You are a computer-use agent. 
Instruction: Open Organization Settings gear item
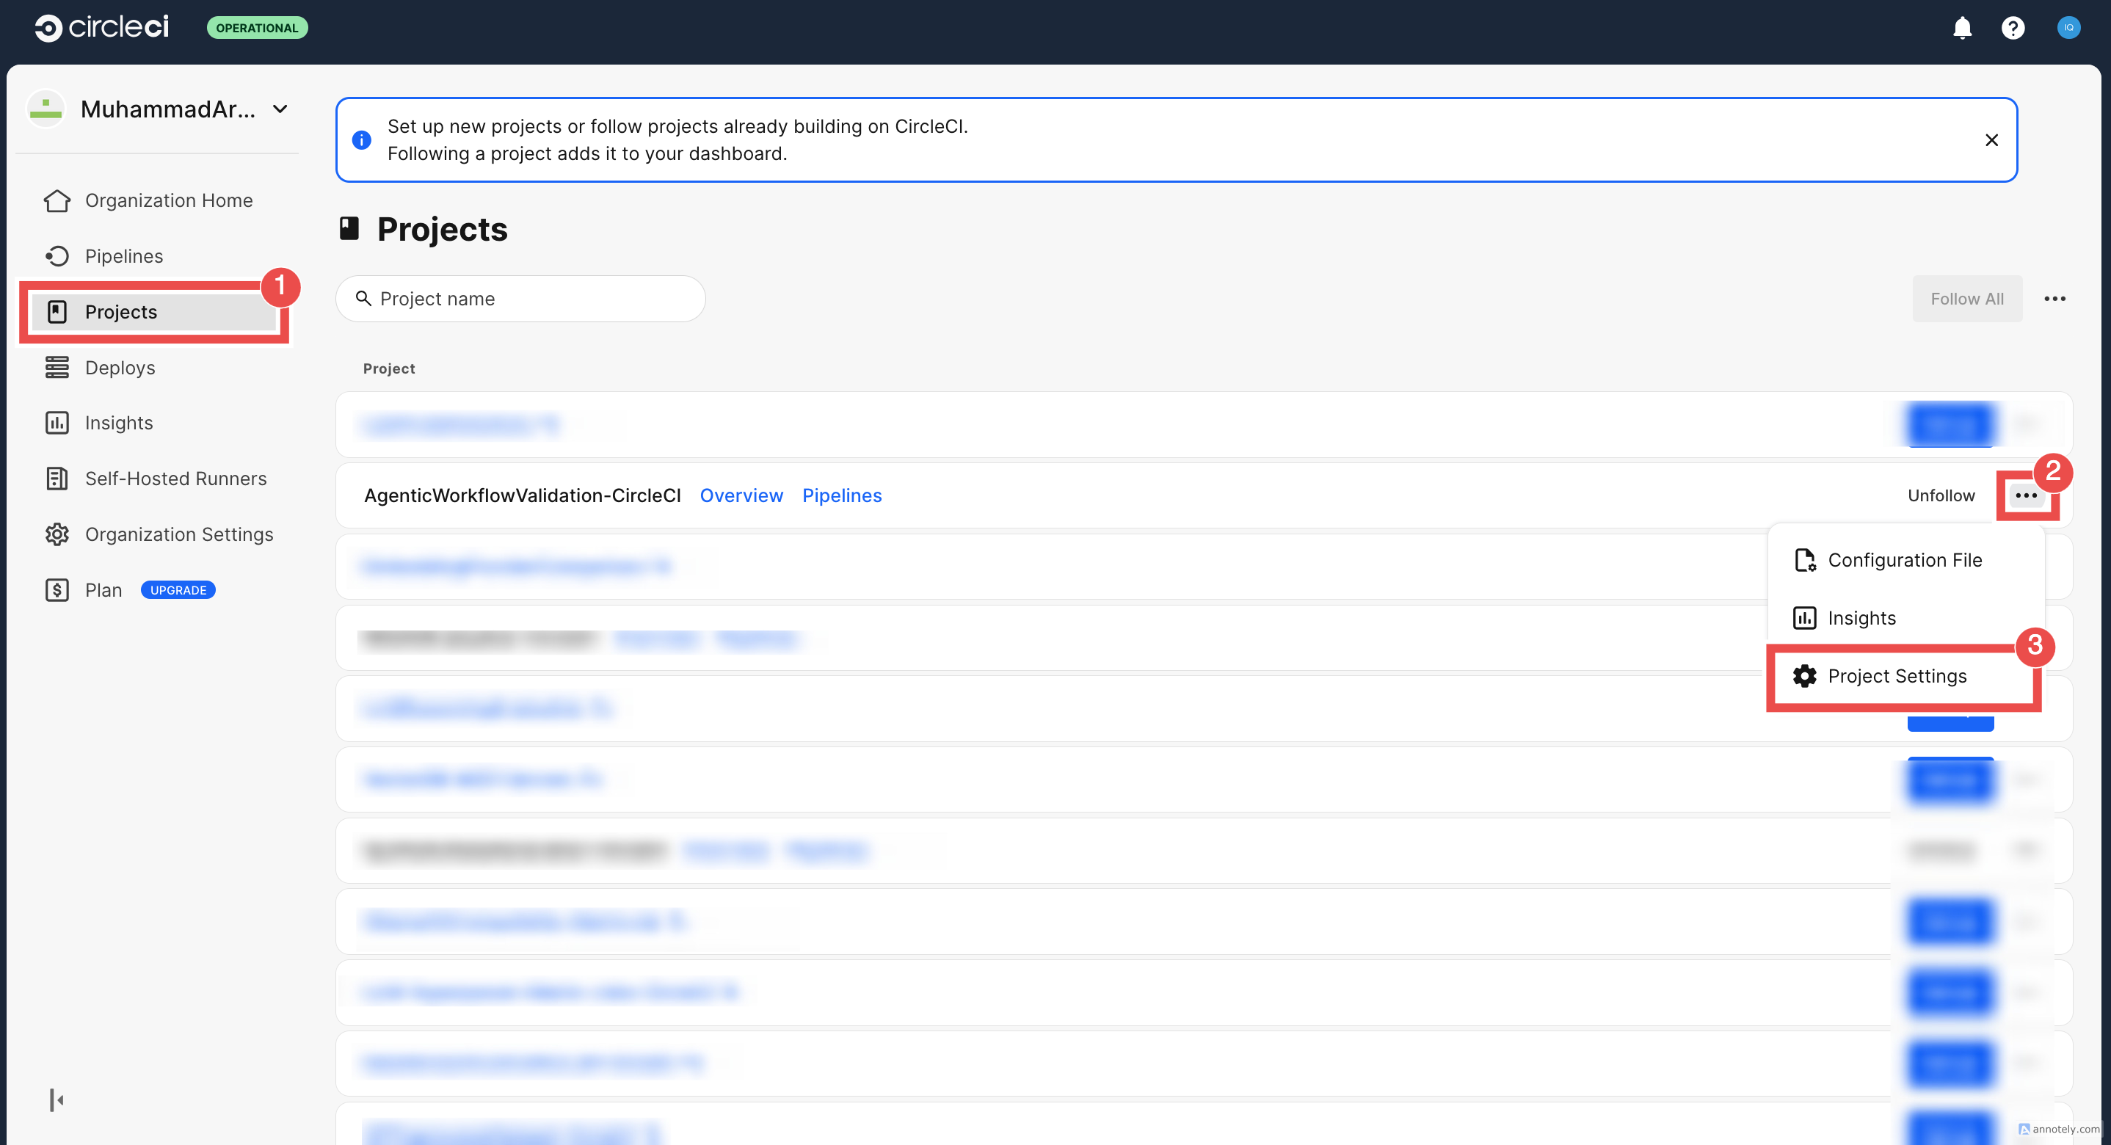(x=178, y=534)
